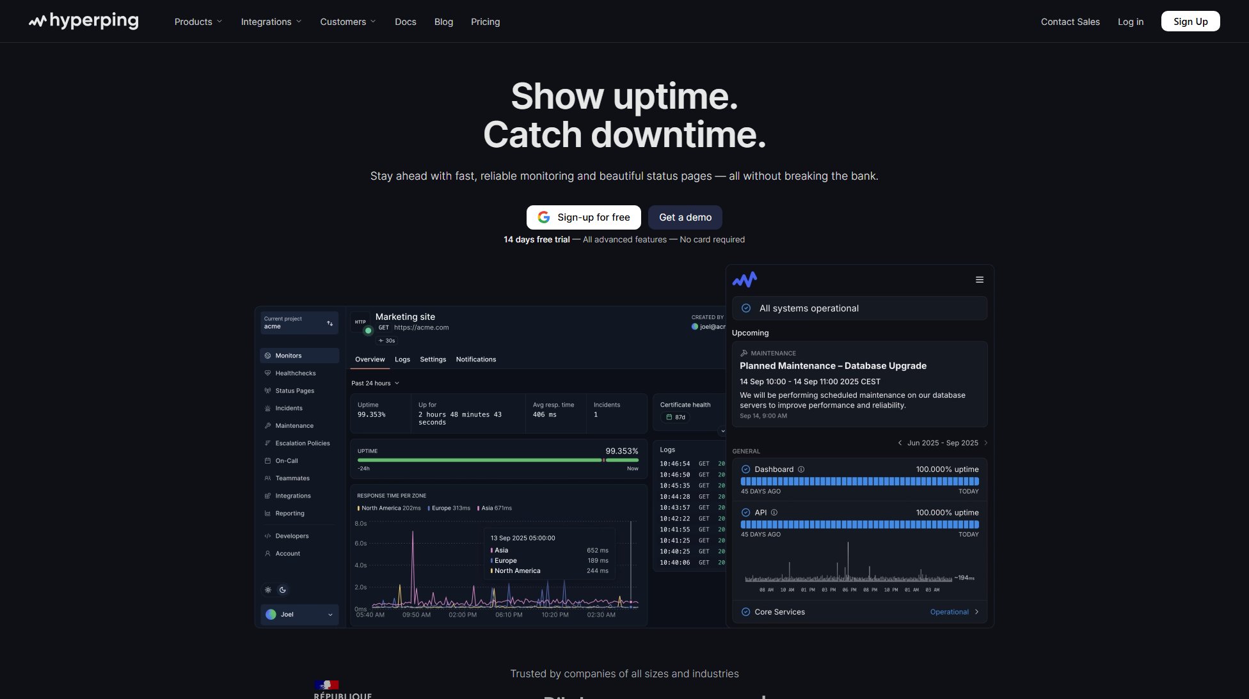1249x699 pixels.
Task: Switch to the Logs tab
Action: (x=402, y=359)
